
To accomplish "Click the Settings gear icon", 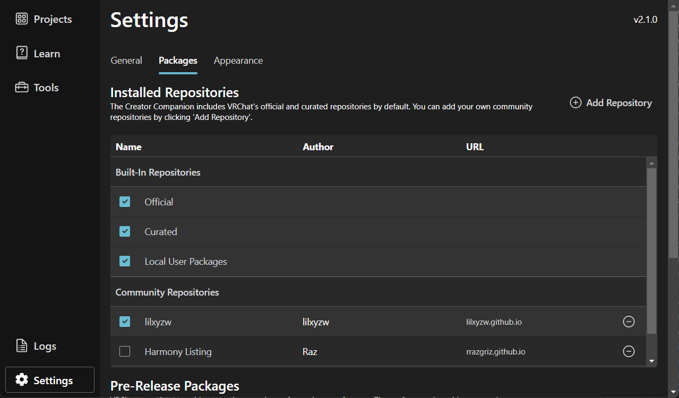I will pyautogui.click(x=21, y=380).
